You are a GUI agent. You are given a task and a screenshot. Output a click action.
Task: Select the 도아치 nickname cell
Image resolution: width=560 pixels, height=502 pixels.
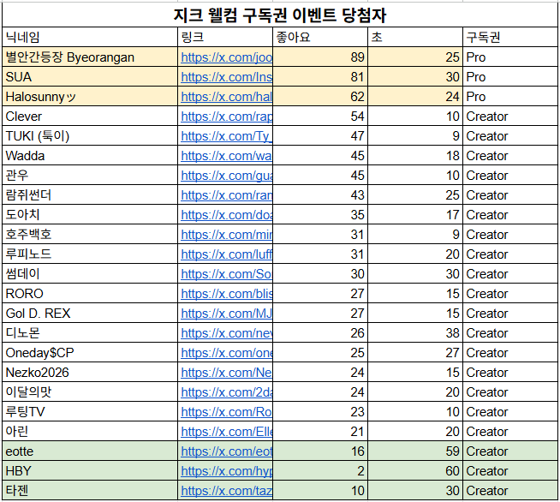[90, 214]
